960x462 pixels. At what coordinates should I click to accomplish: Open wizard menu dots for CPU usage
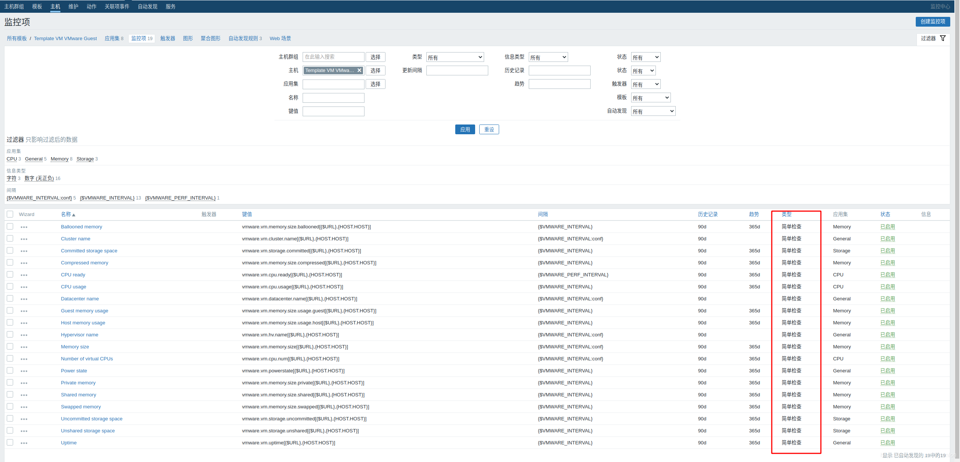pyautogui.click(x=24, y=287)
